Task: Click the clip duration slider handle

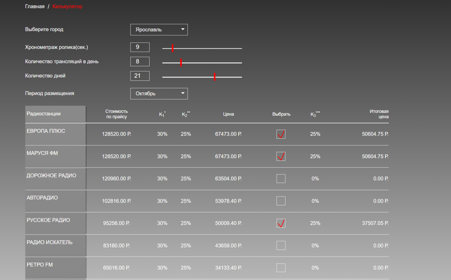Action: pos(173,48)
